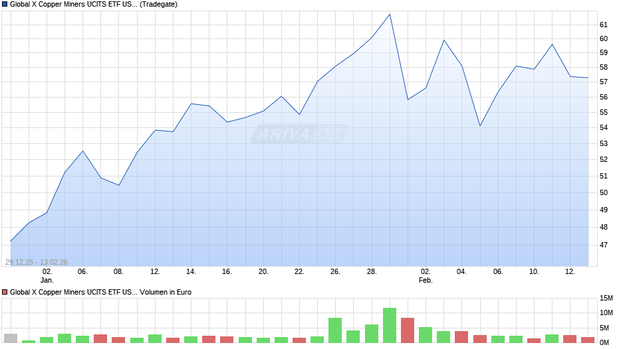Click the price axis value 52
This screenshot has width=625, height=349.
coord(604,159)
